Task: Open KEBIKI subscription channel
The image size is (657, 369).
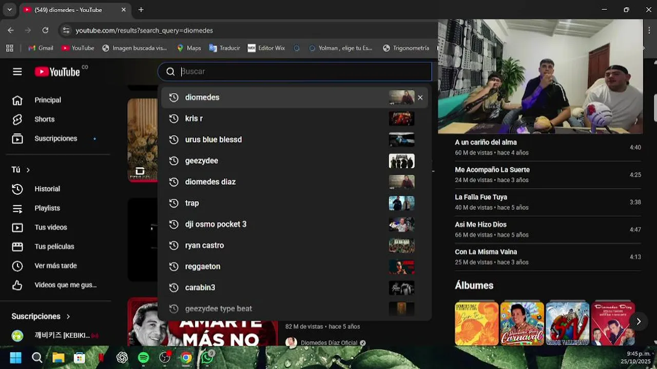Action: [x=55, y=336]
